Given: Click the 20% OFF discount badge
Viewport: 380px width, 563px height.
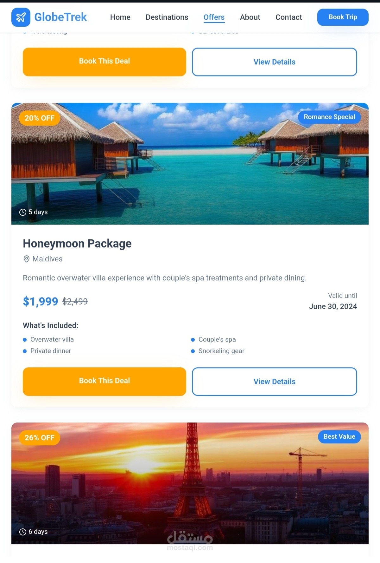Looking at the screenshot, I should [40, 118].
